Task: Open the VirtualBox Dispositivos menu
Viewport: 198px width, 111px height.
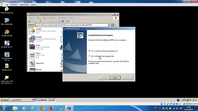Action: (x=24, y=5)
